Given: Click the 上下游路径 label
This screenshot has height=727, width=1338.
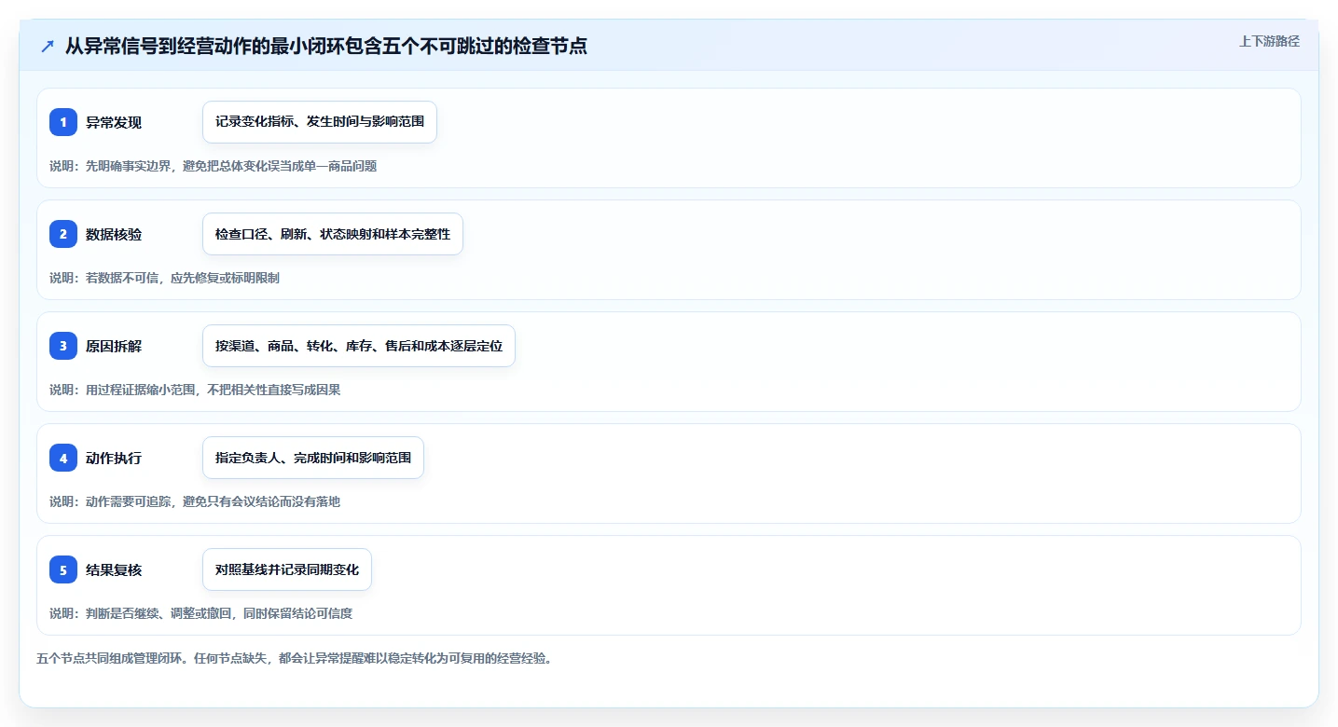Looking at the screenshot, I should 1269,41.
